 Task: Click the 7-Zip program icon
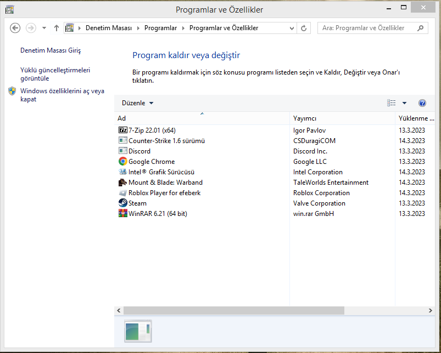(x=122, y=130)
